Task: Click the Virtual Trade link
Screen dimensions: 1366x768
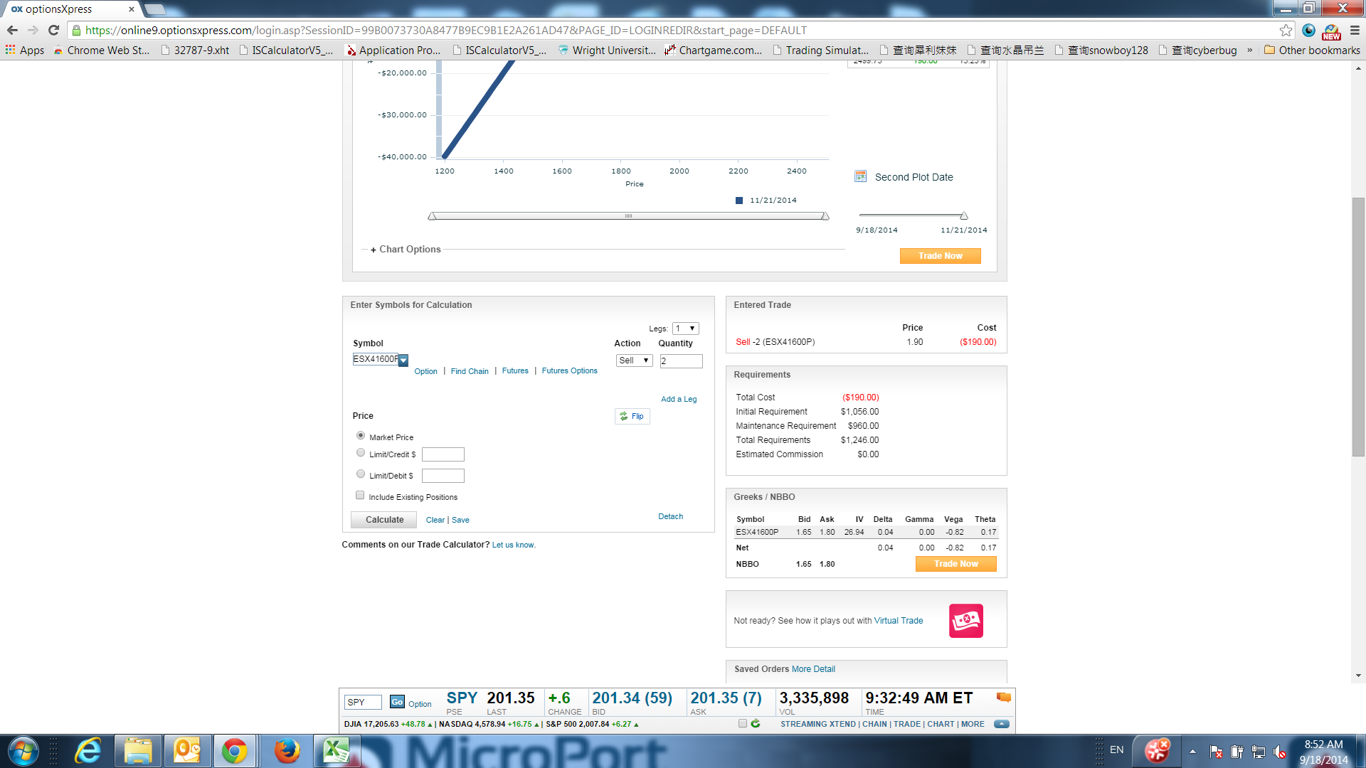Action: [898, 621]
